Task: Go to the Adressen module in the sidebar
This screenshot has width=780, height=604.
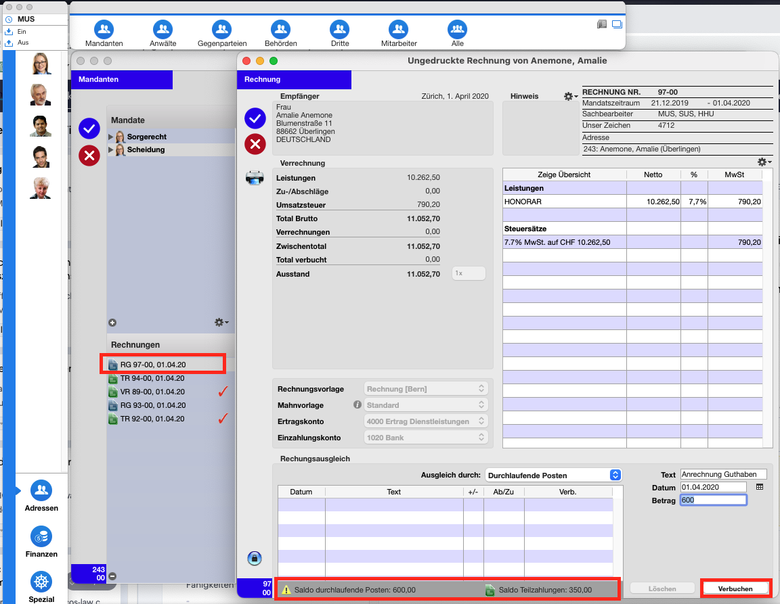Action: coord(41,496)
